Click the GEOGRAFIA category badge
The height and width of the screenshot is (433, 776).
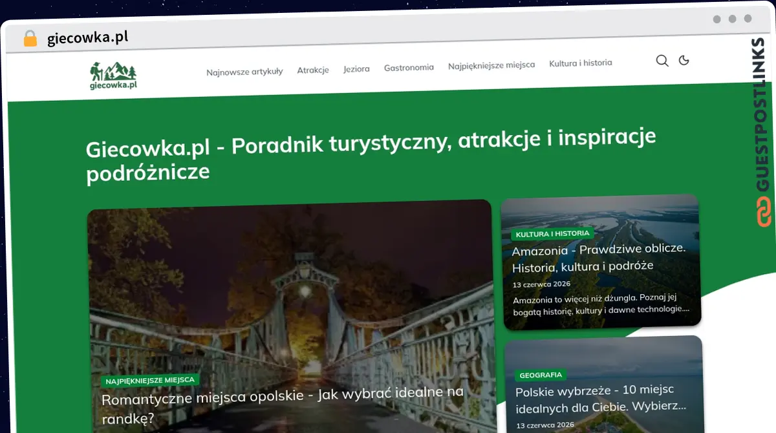point(541,375)
